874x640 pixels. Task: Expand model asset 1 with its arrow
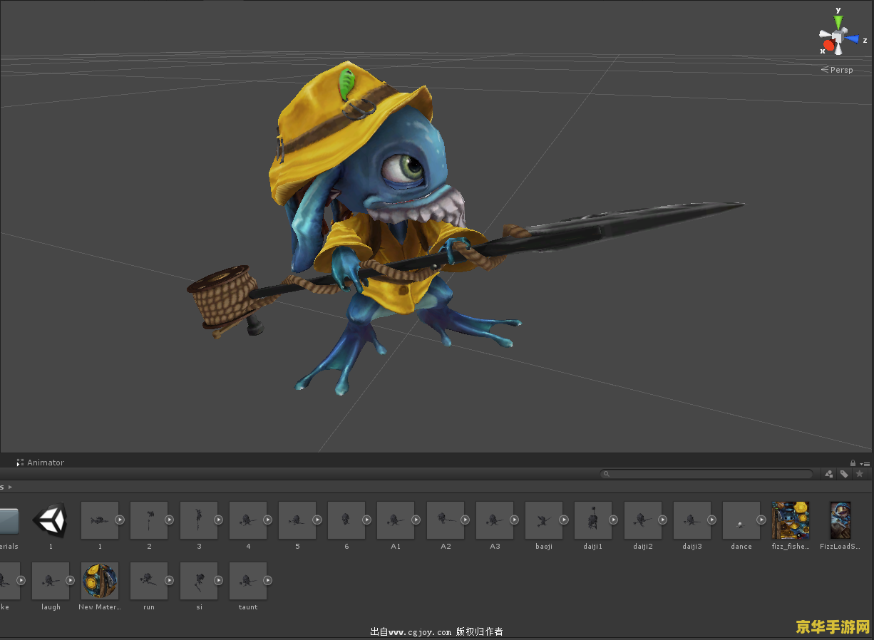point(120,520)
